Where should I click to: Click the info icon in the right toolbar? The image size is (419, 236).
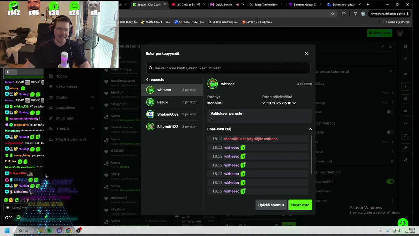[406, 46]
